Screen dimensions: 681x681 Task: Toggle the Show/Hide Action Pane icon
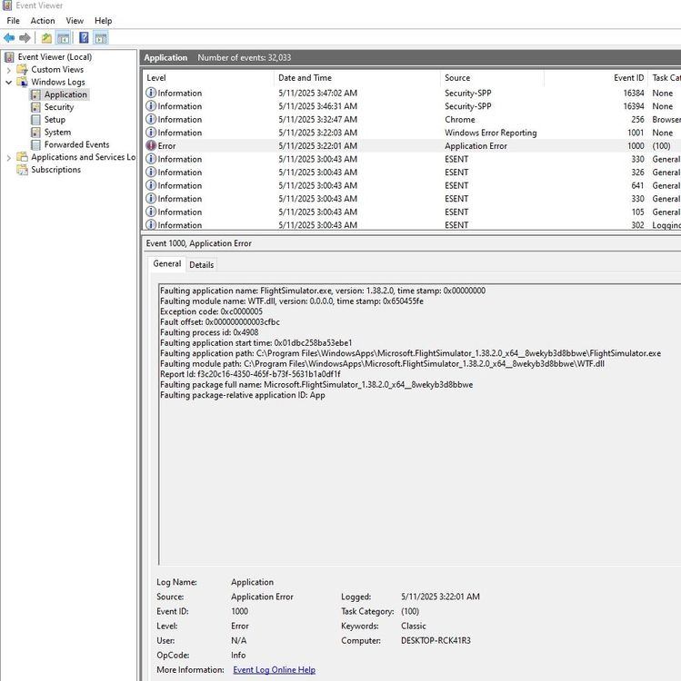tap(101, 38)
